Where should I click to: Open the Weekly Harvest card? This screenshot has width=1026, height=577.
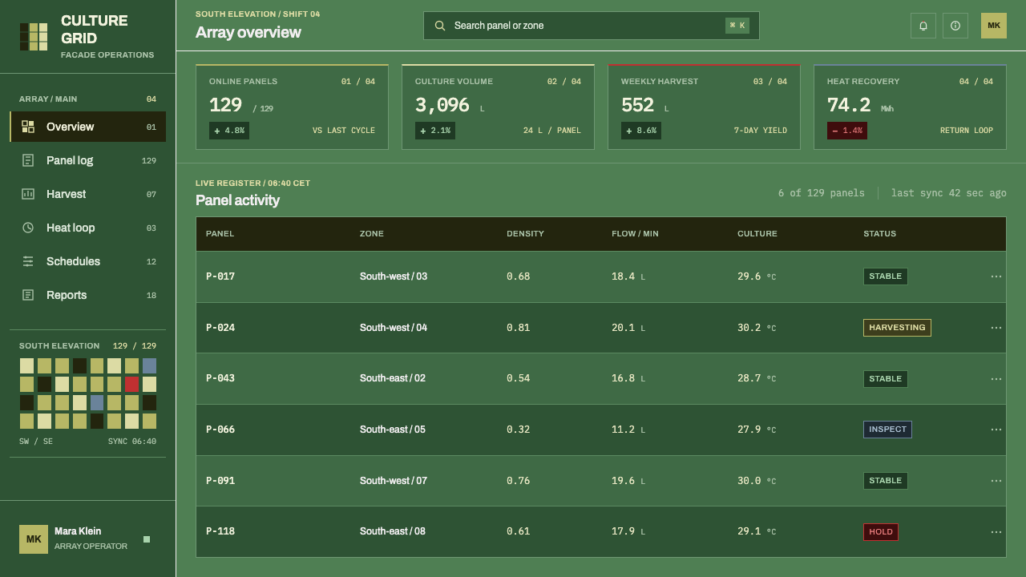[x=704, y=107]
